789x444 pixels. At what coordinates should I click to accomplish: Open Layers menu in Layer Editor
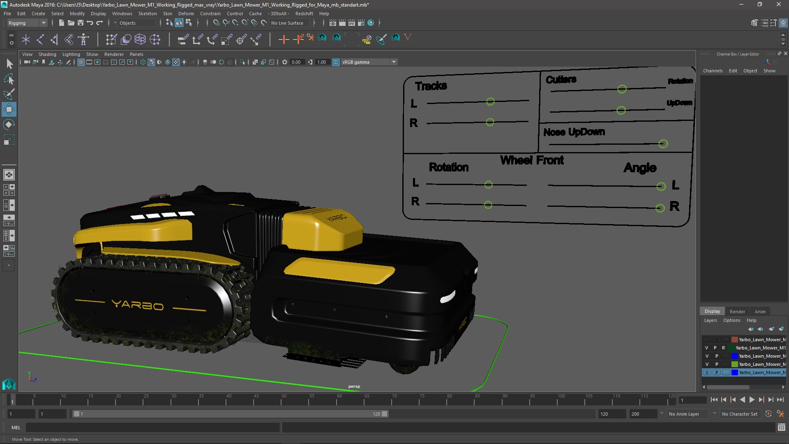(710, 320)
